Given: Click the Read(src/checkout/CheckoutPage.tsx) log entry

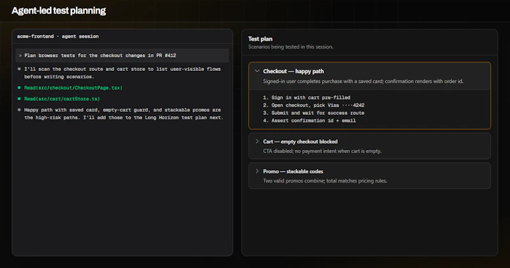Looking at the screenshot, I should click(x=73, y=88).
